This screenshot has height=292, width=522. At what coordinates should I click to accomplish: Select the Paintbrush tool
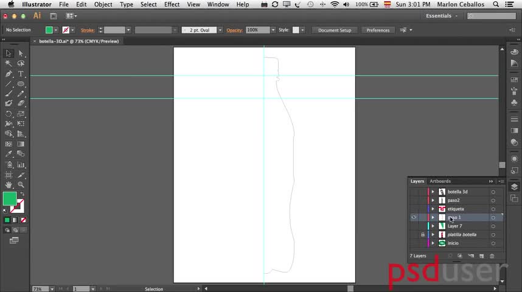(x=9, y=94)
